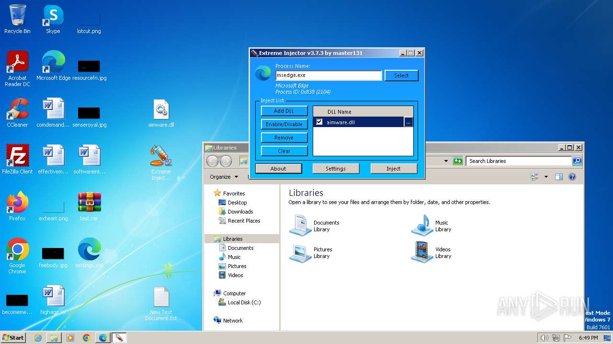Open the About dialog of Extreme Injector
Image resolution: width=613 pixels, height=344 pixels.
(278, 169)
